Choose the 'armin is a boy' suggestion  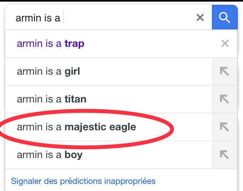click(109, 155)
